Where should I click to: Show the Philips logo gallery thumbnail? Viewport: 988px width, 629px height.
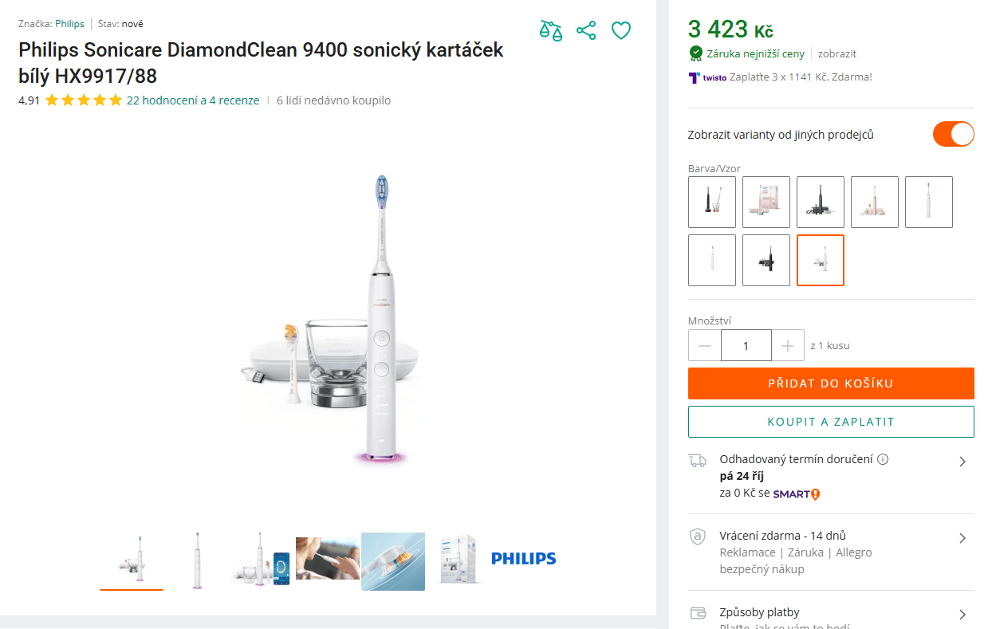coord(523,559)
